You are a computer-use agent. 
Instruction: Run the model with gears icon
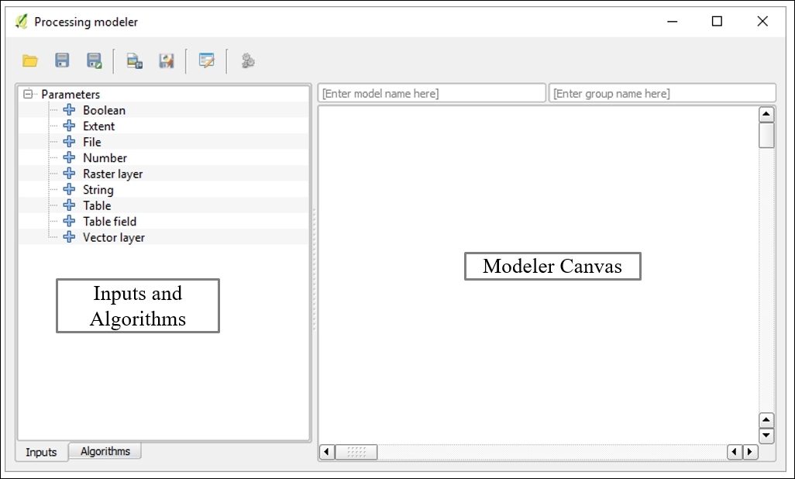(x=247, y=61)
